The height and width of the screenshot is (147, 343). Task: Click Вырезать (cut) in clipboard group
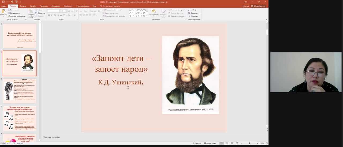[x=13, y=10]
